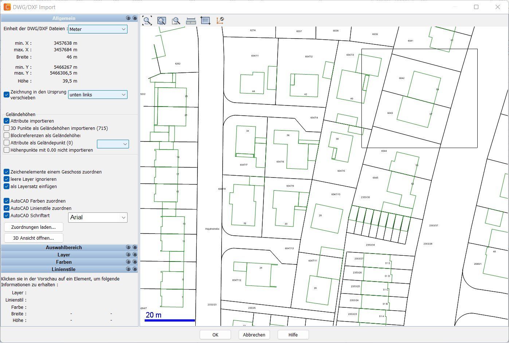Click the 'Zuordnungen laden...' button
This screenshot has height=343, width=509.
coord(34,227)
